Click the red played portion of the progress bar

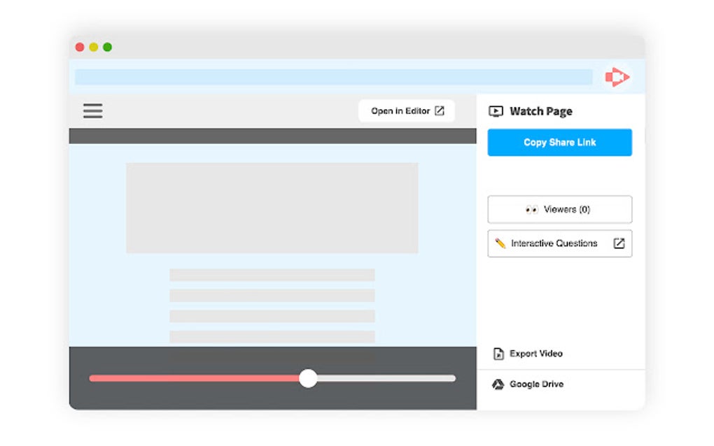click(195, 378)
